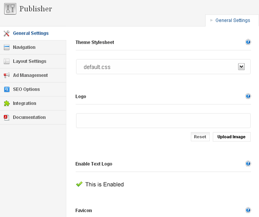Toggle the green Text Logo enabled checkmark
This screenshot has width=259, height=217.
click(x=79, y=184)
